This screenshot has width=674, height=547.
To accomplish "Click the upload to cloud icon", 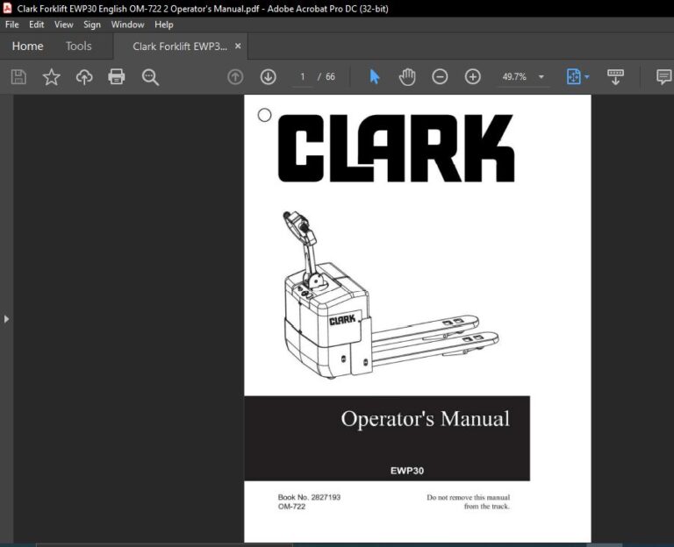I will 84,77.
